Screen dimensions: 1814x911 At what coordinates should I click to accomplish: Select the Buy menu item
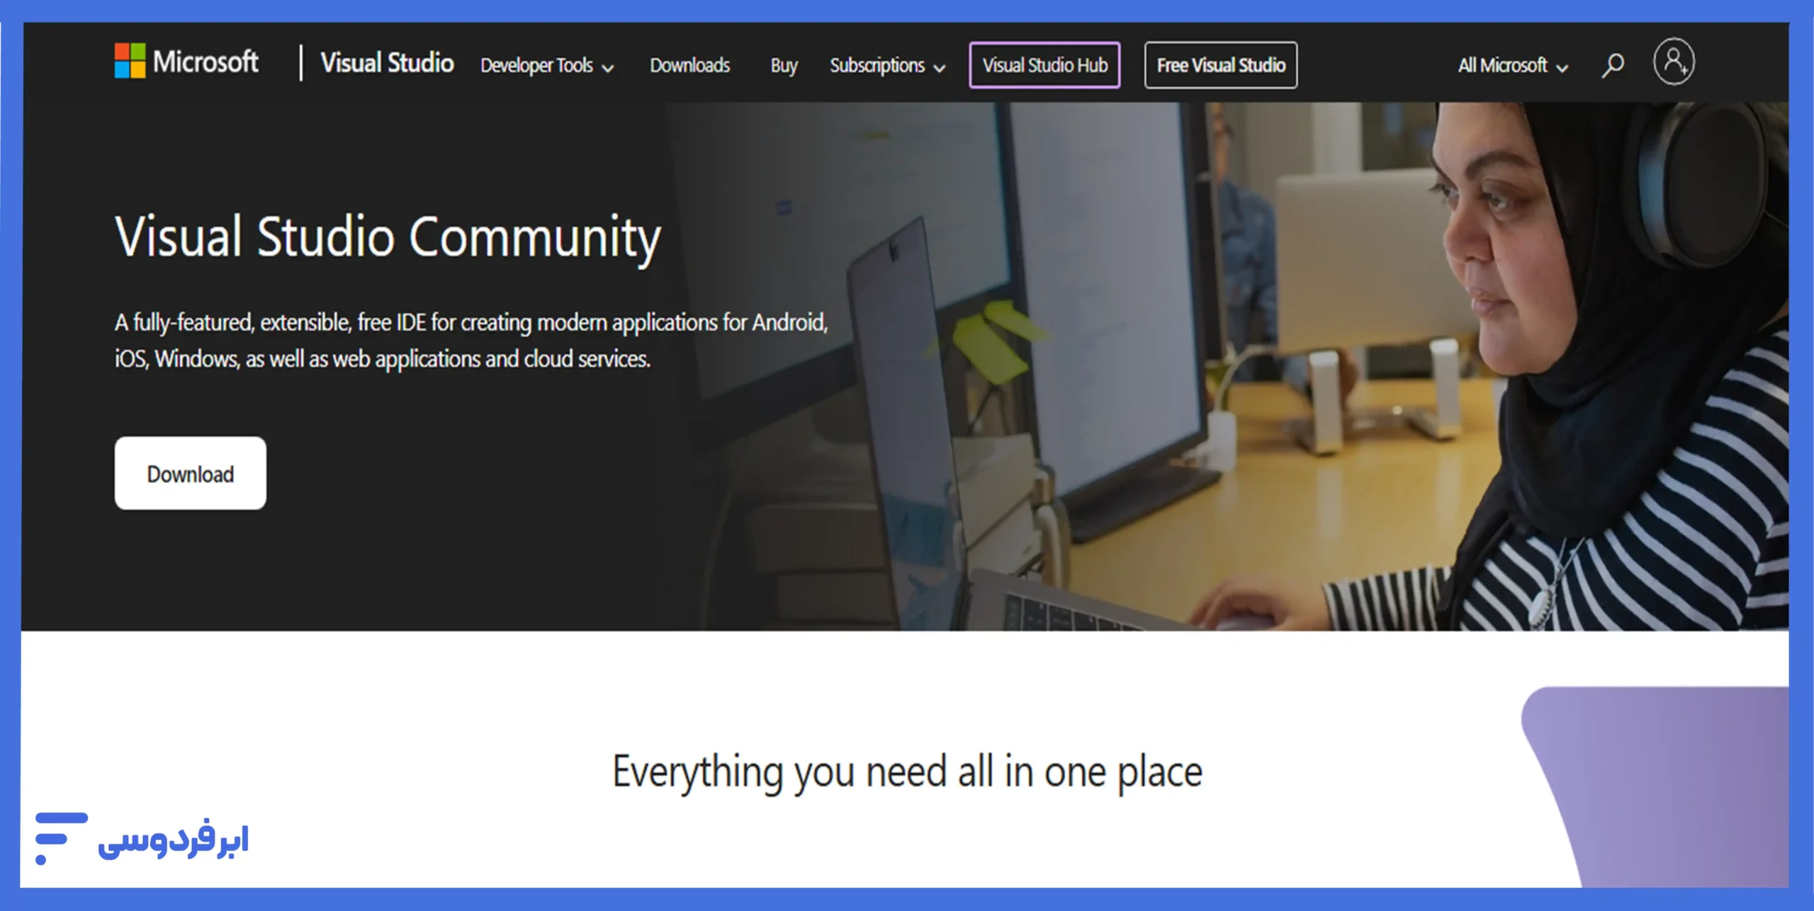[783, 65]
